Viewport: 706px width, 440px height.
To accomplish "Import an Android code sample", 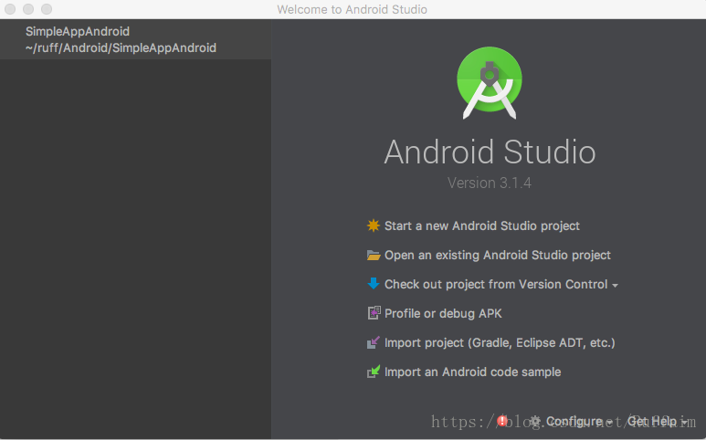I will coord(473,372).
